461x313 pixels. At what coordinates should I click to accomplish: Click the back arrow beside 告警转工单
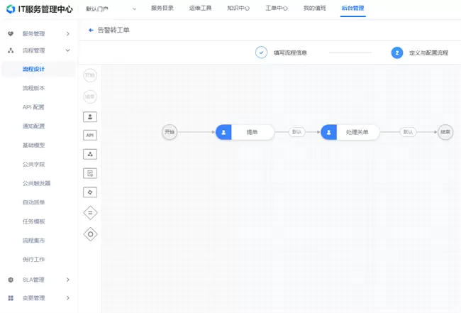click(91, 31)
